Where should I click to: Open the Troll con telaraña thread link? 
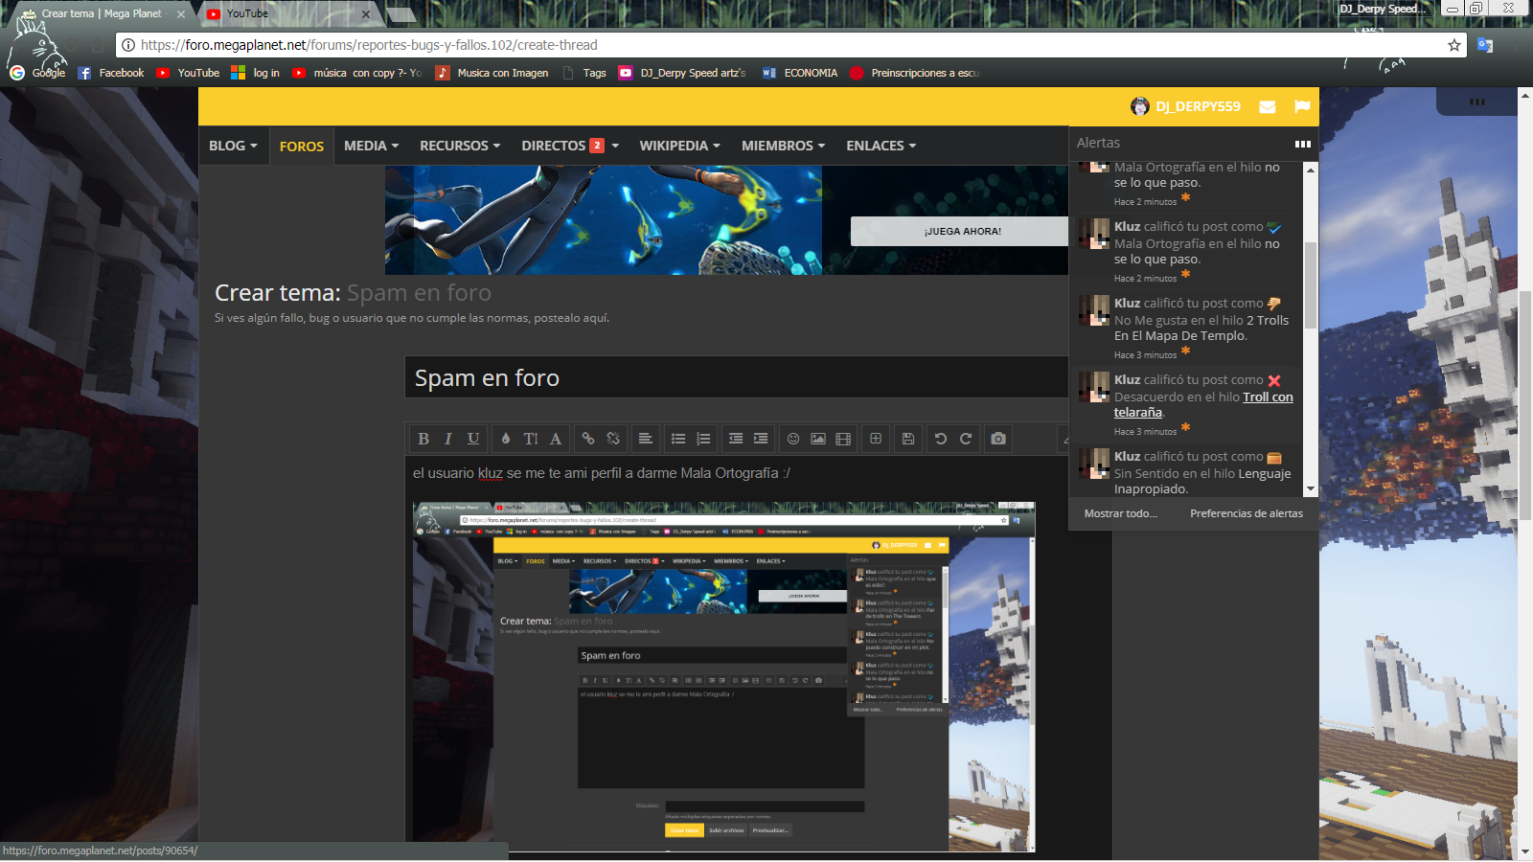(x=1203, y=404)
